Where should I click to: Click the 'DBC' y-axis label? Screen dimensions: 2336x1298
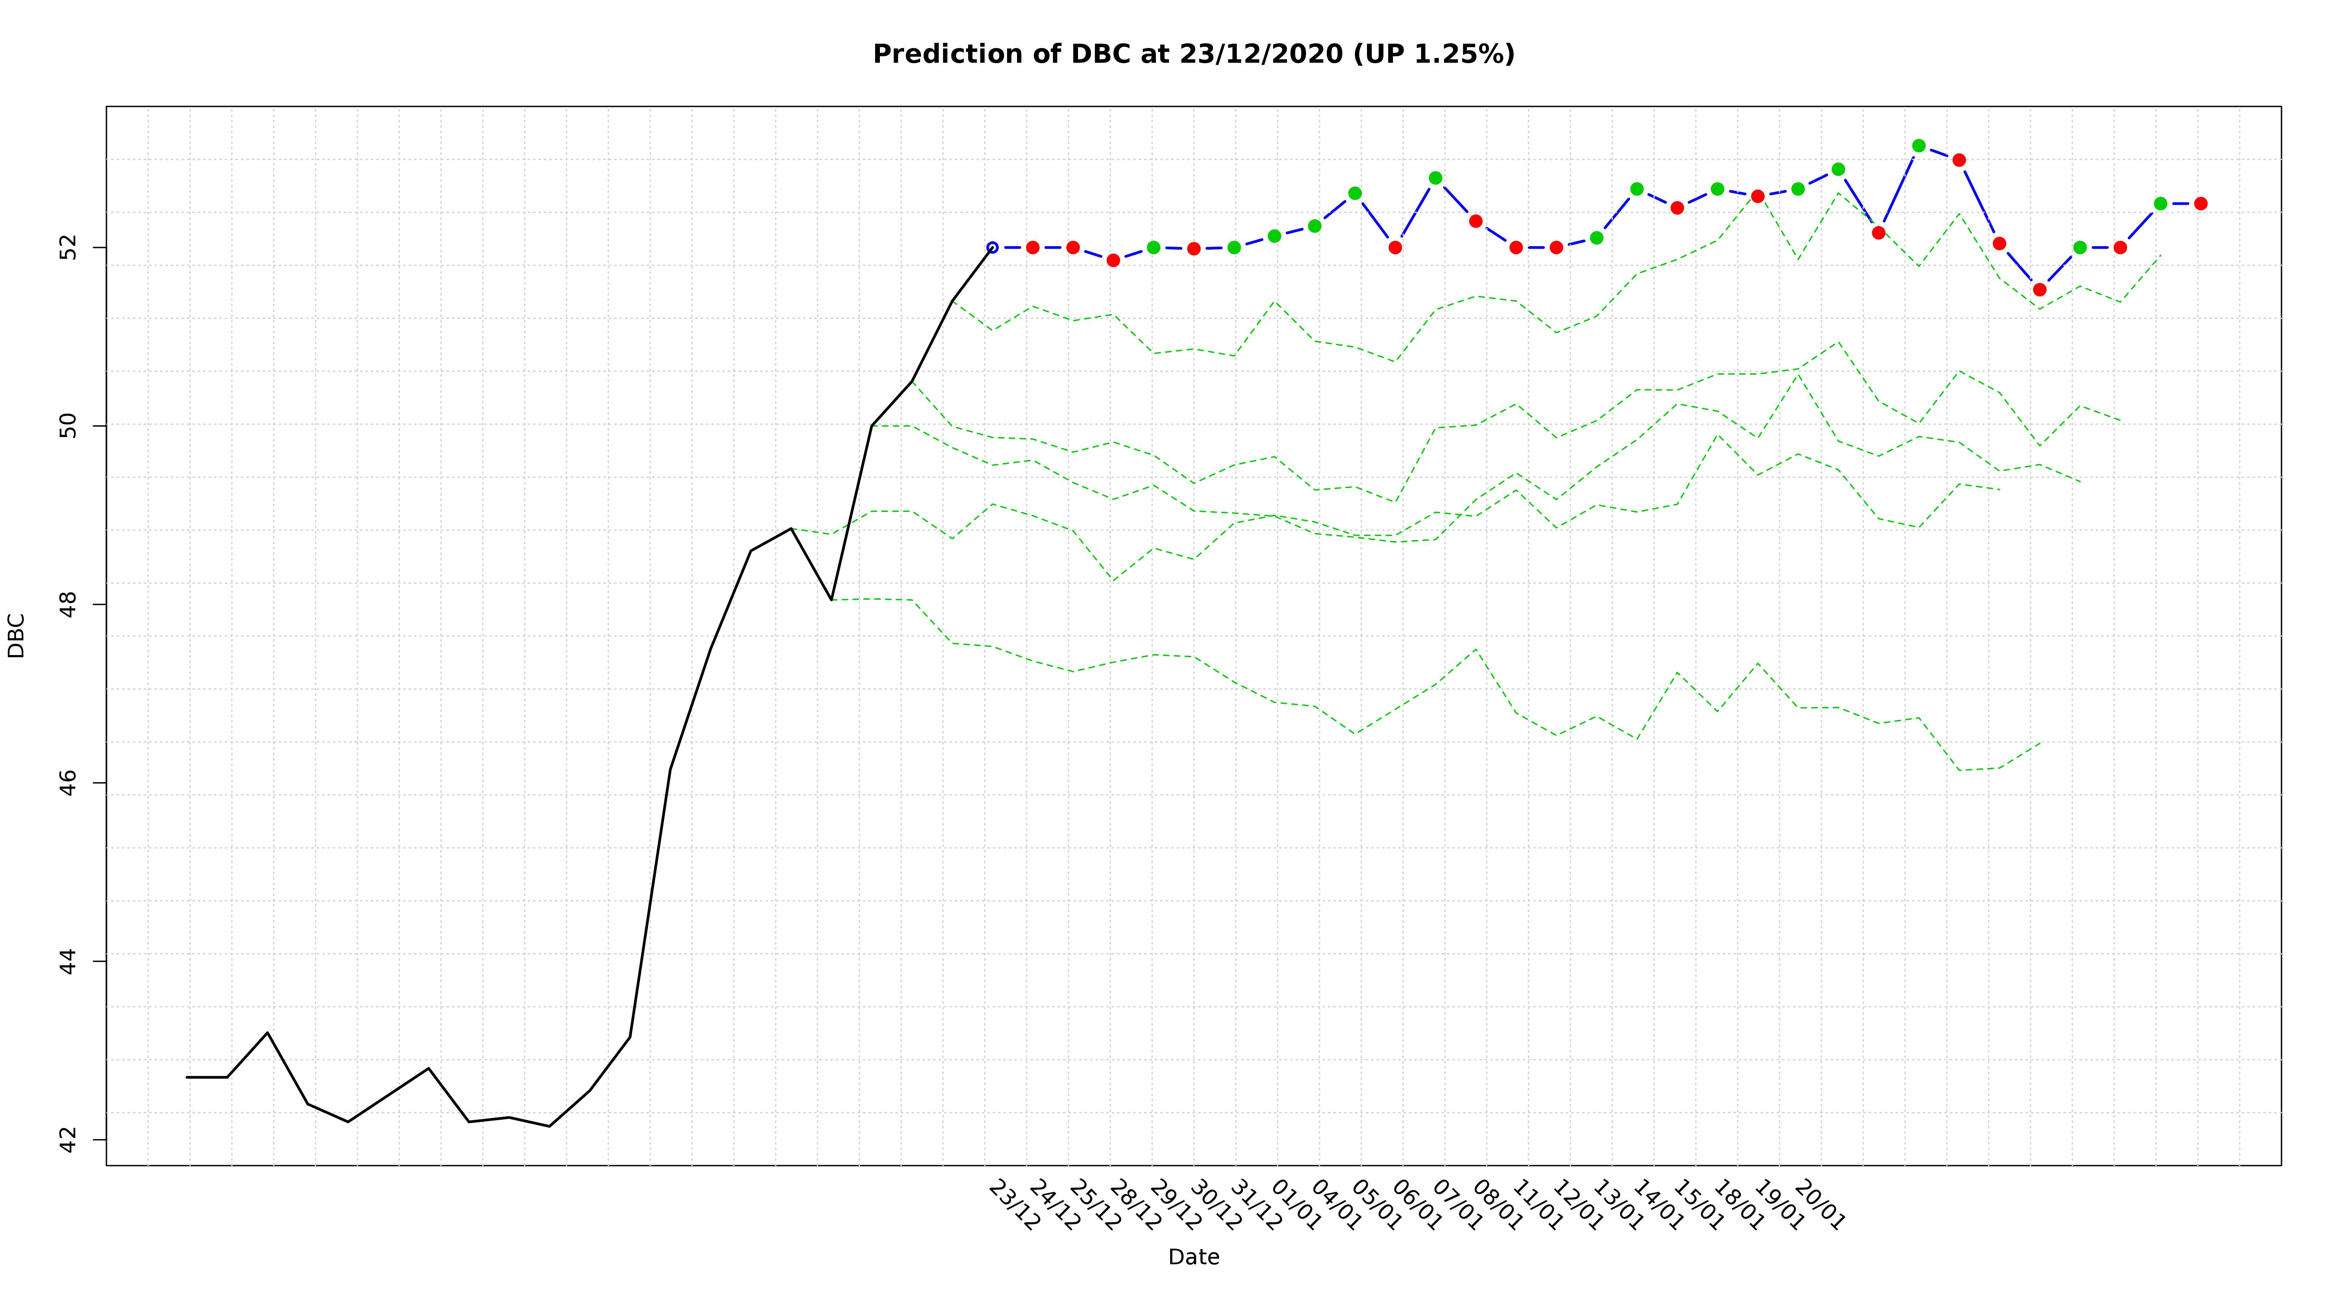click(x=16, y=635)
